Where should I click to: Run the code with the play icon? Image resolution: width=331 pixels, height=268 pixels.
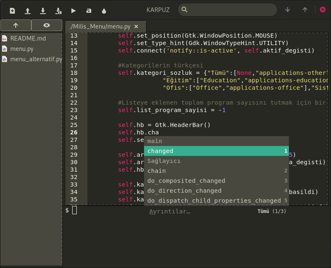tap(73, 11)
